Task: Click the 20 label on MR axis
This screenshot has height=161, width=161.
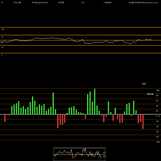Action: click(x=157, y=111)
